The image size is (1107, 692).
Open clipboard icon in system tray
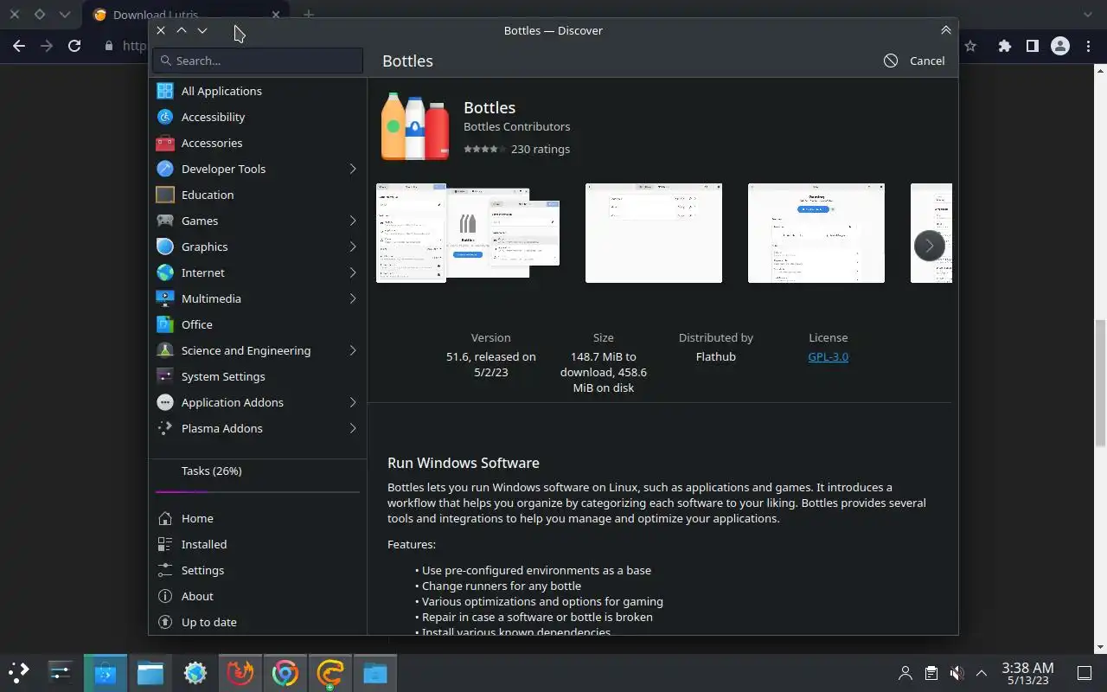[931, 673]
